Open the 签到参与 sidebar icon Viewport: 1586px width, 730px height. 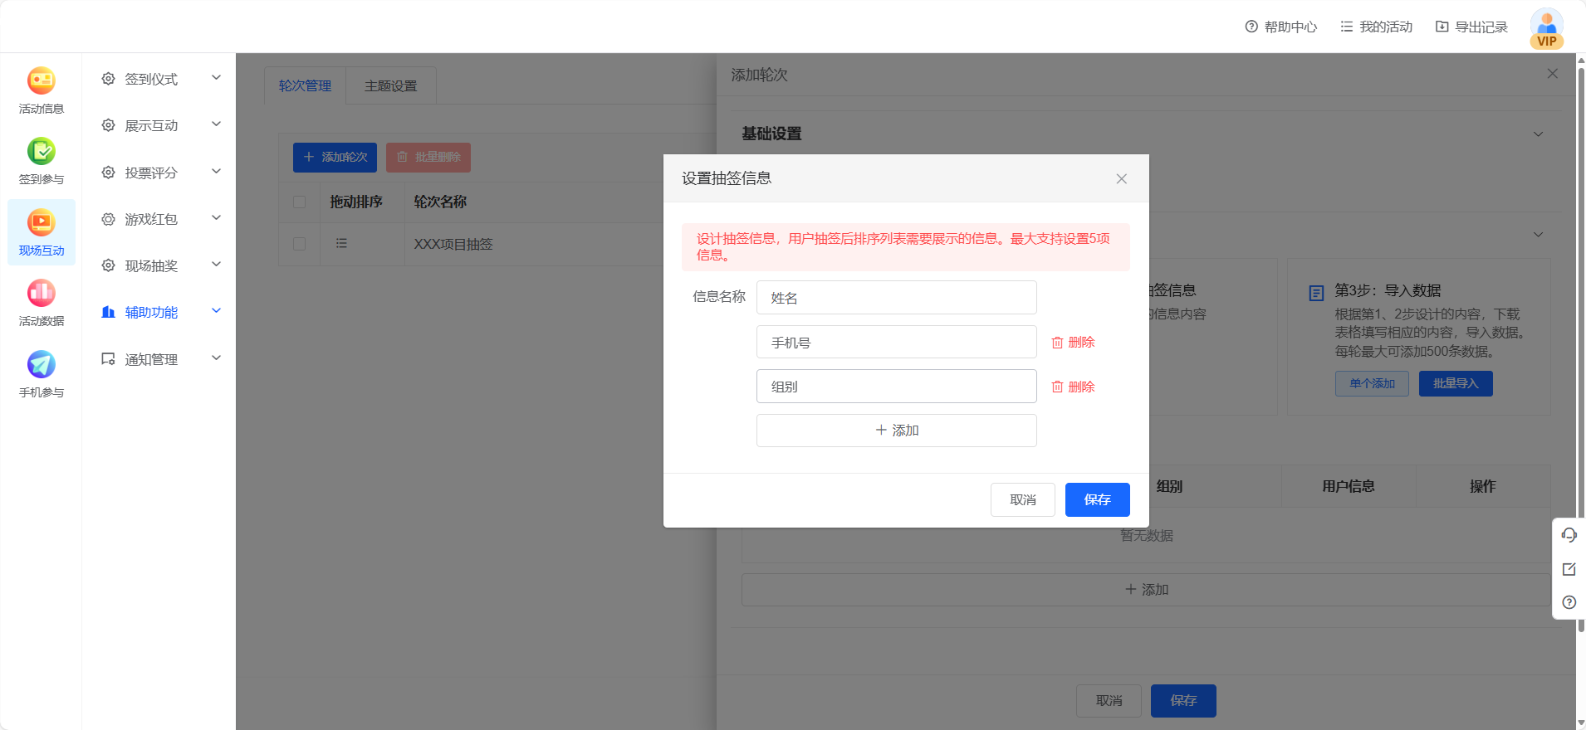coord(41,161)
